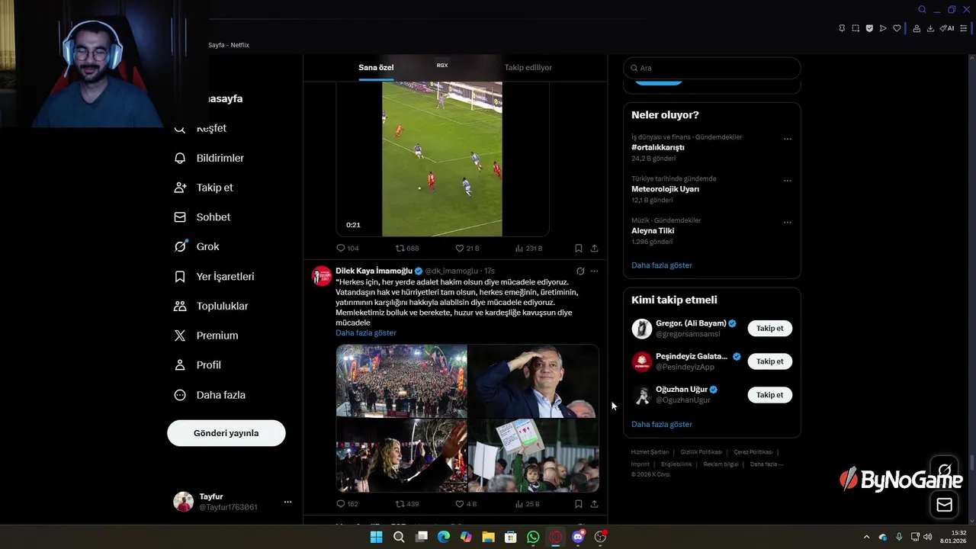976x549 pixels.
Task: Repost the football video post
Action: 407,248
